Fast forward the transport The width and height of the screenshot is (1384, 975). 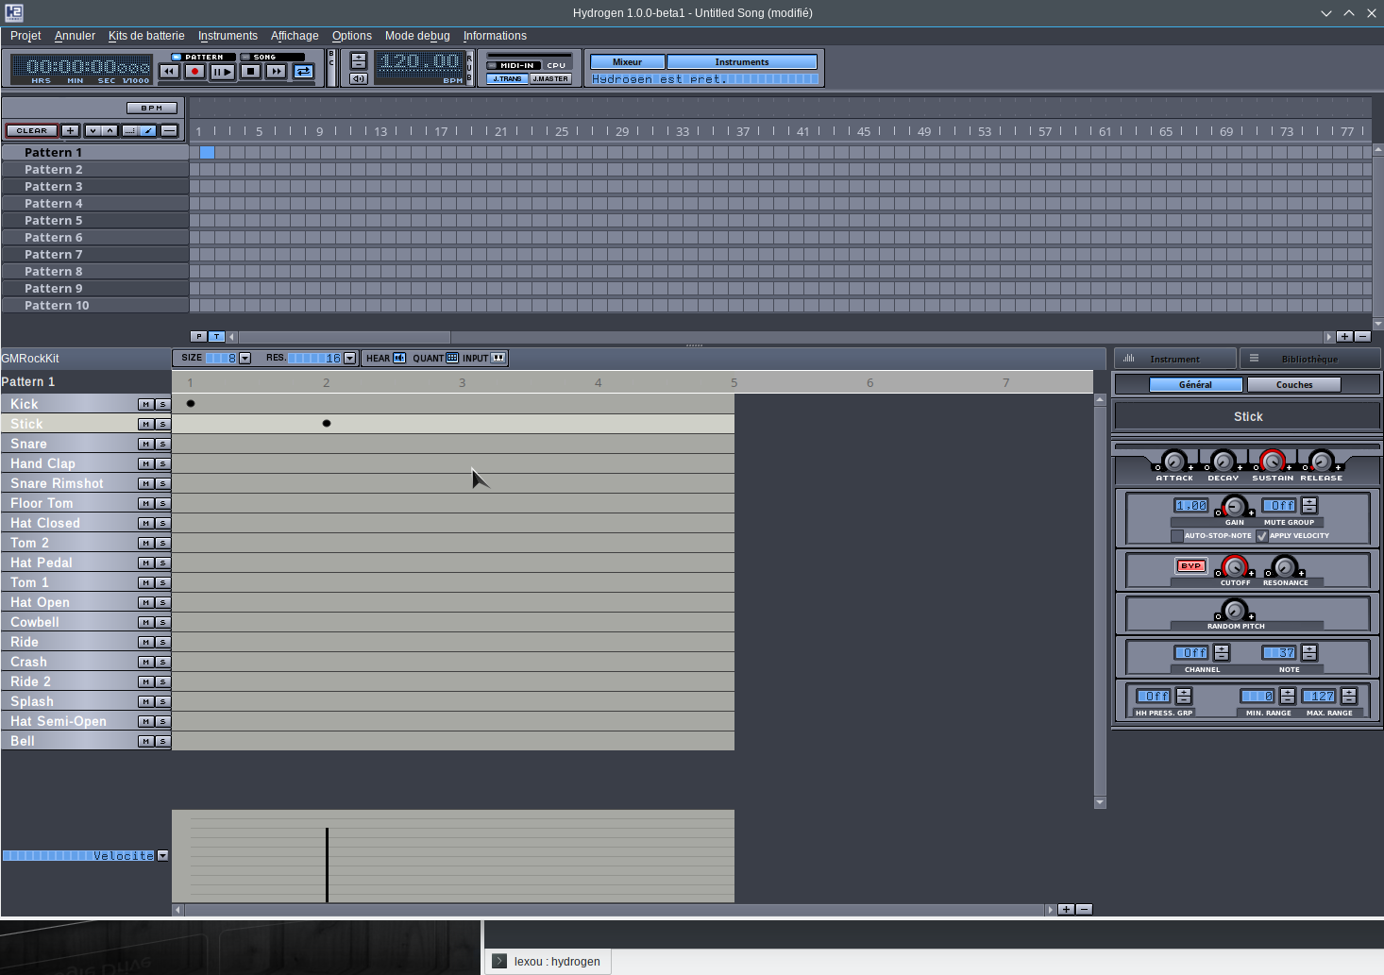click(276, 72)
